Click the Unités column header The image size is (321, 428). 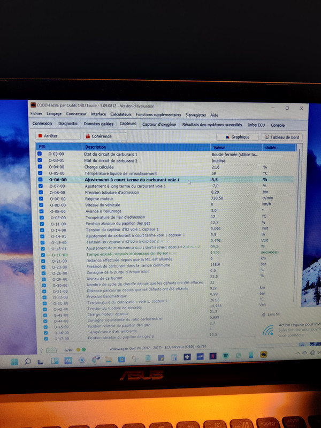pos(279,148)
